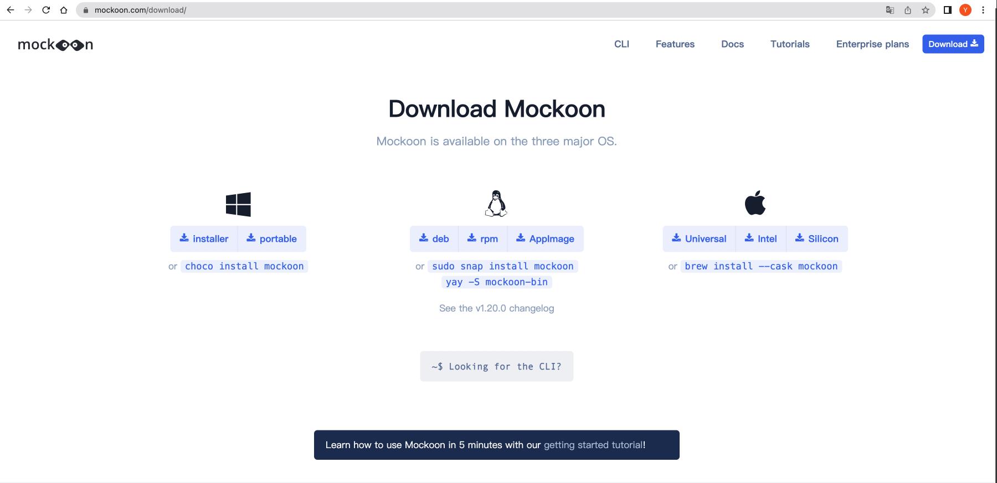Open the CLI nav item
This screenshot has height=483, width=997.
[621, 44]
